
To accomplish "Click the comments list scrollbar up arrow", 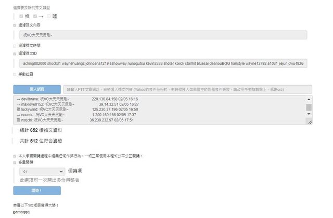I will [x=309, y=99].
